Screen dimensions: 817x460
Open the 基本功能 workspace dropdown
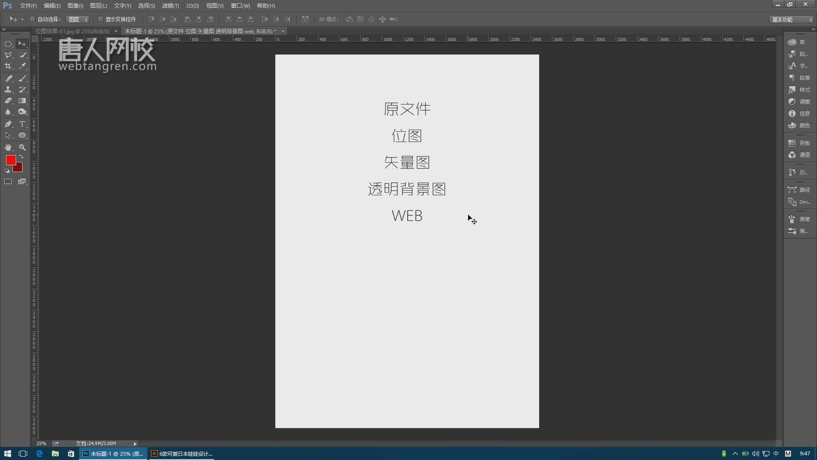(x=792, y=19)
